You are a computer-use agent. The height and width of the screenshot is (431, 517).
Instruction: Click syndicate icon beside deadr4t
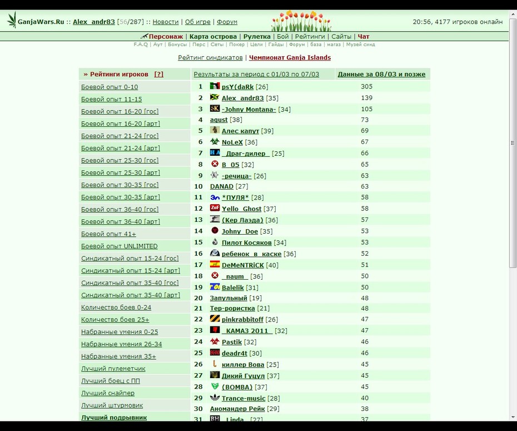tap(215, 352)
